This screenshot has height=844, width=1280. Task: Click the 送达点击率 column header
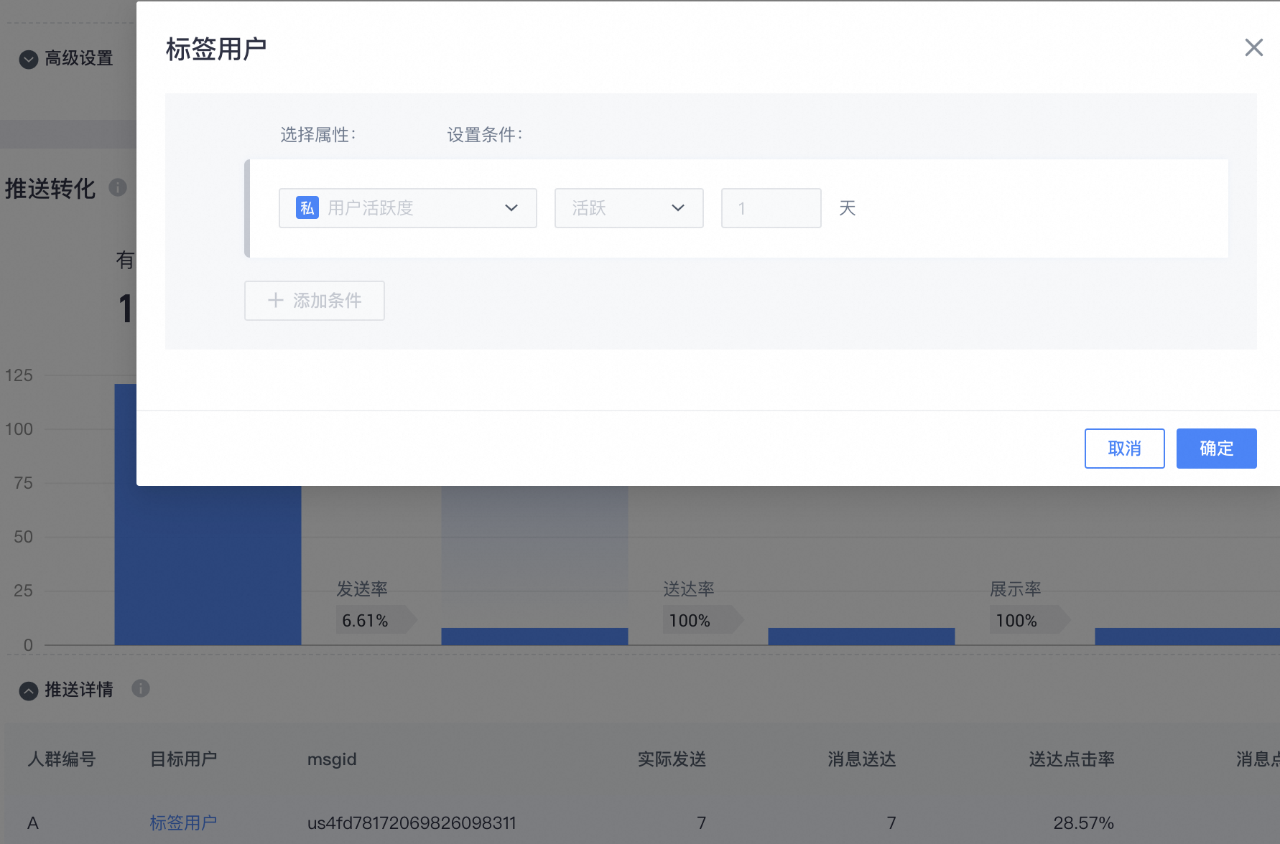point(1071,759)
